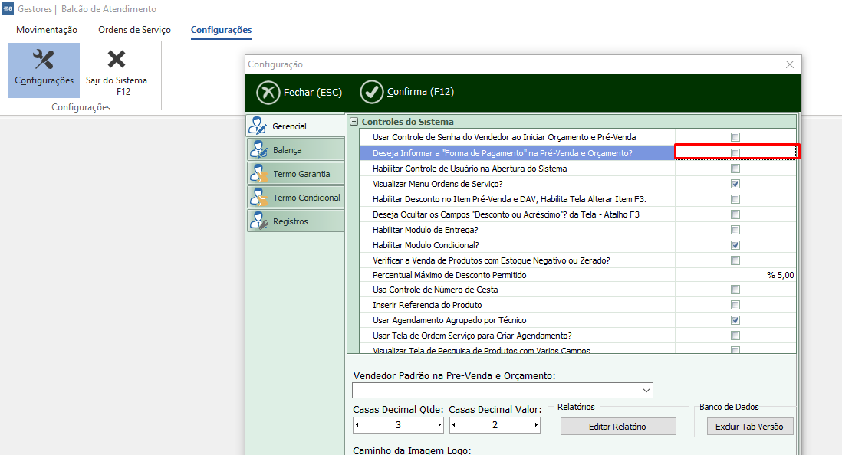The width and height of the screenshot is (842, 455).
Task: Open the Vendedor Padrão dropdown list
Action: pyautogui.click(x=646, y=391)
